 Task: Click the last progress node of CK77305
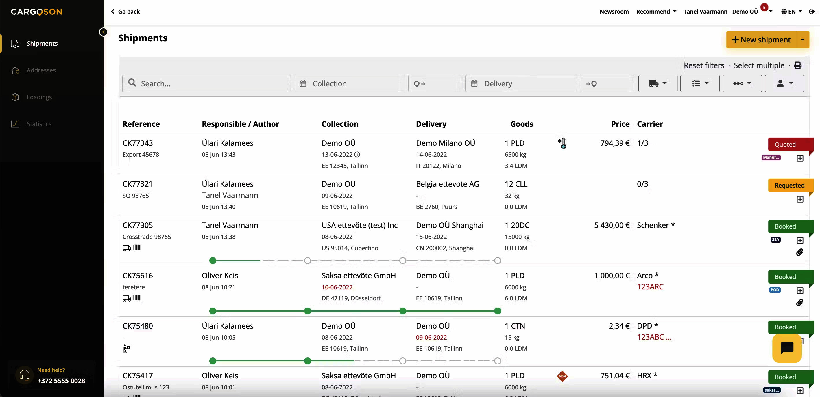497,261
